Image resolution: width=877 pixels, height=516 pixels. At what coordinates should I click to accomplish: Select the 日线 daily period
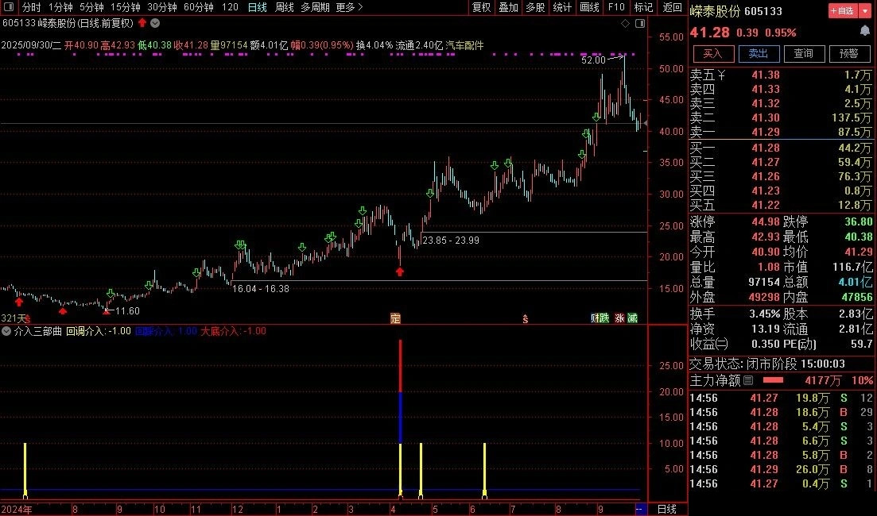258,7
